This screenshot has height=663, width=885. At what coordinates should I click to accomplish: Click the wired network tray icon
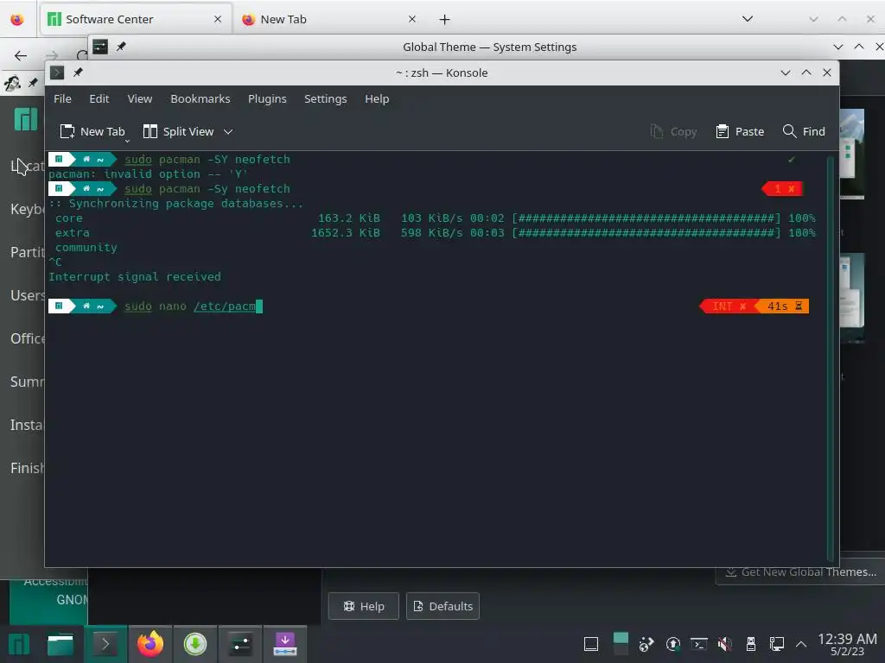point(777,644)
